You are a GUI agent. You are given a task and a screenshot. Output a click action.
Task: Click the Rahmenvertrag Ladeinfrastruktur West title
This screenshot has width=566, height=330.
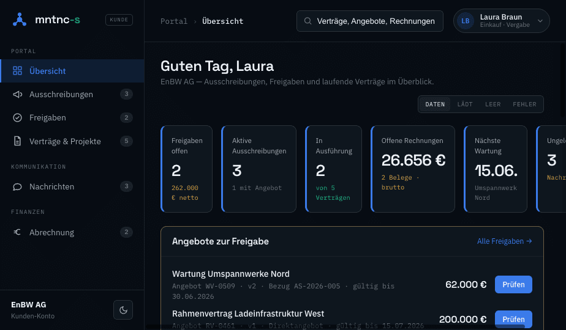248,313
